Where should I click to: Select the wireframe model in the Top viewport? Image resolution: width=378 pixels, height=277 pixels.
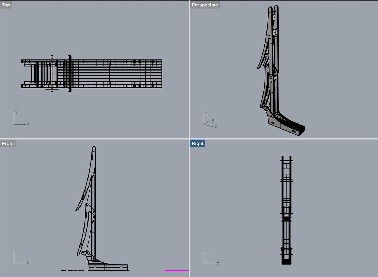click(91, 74)
